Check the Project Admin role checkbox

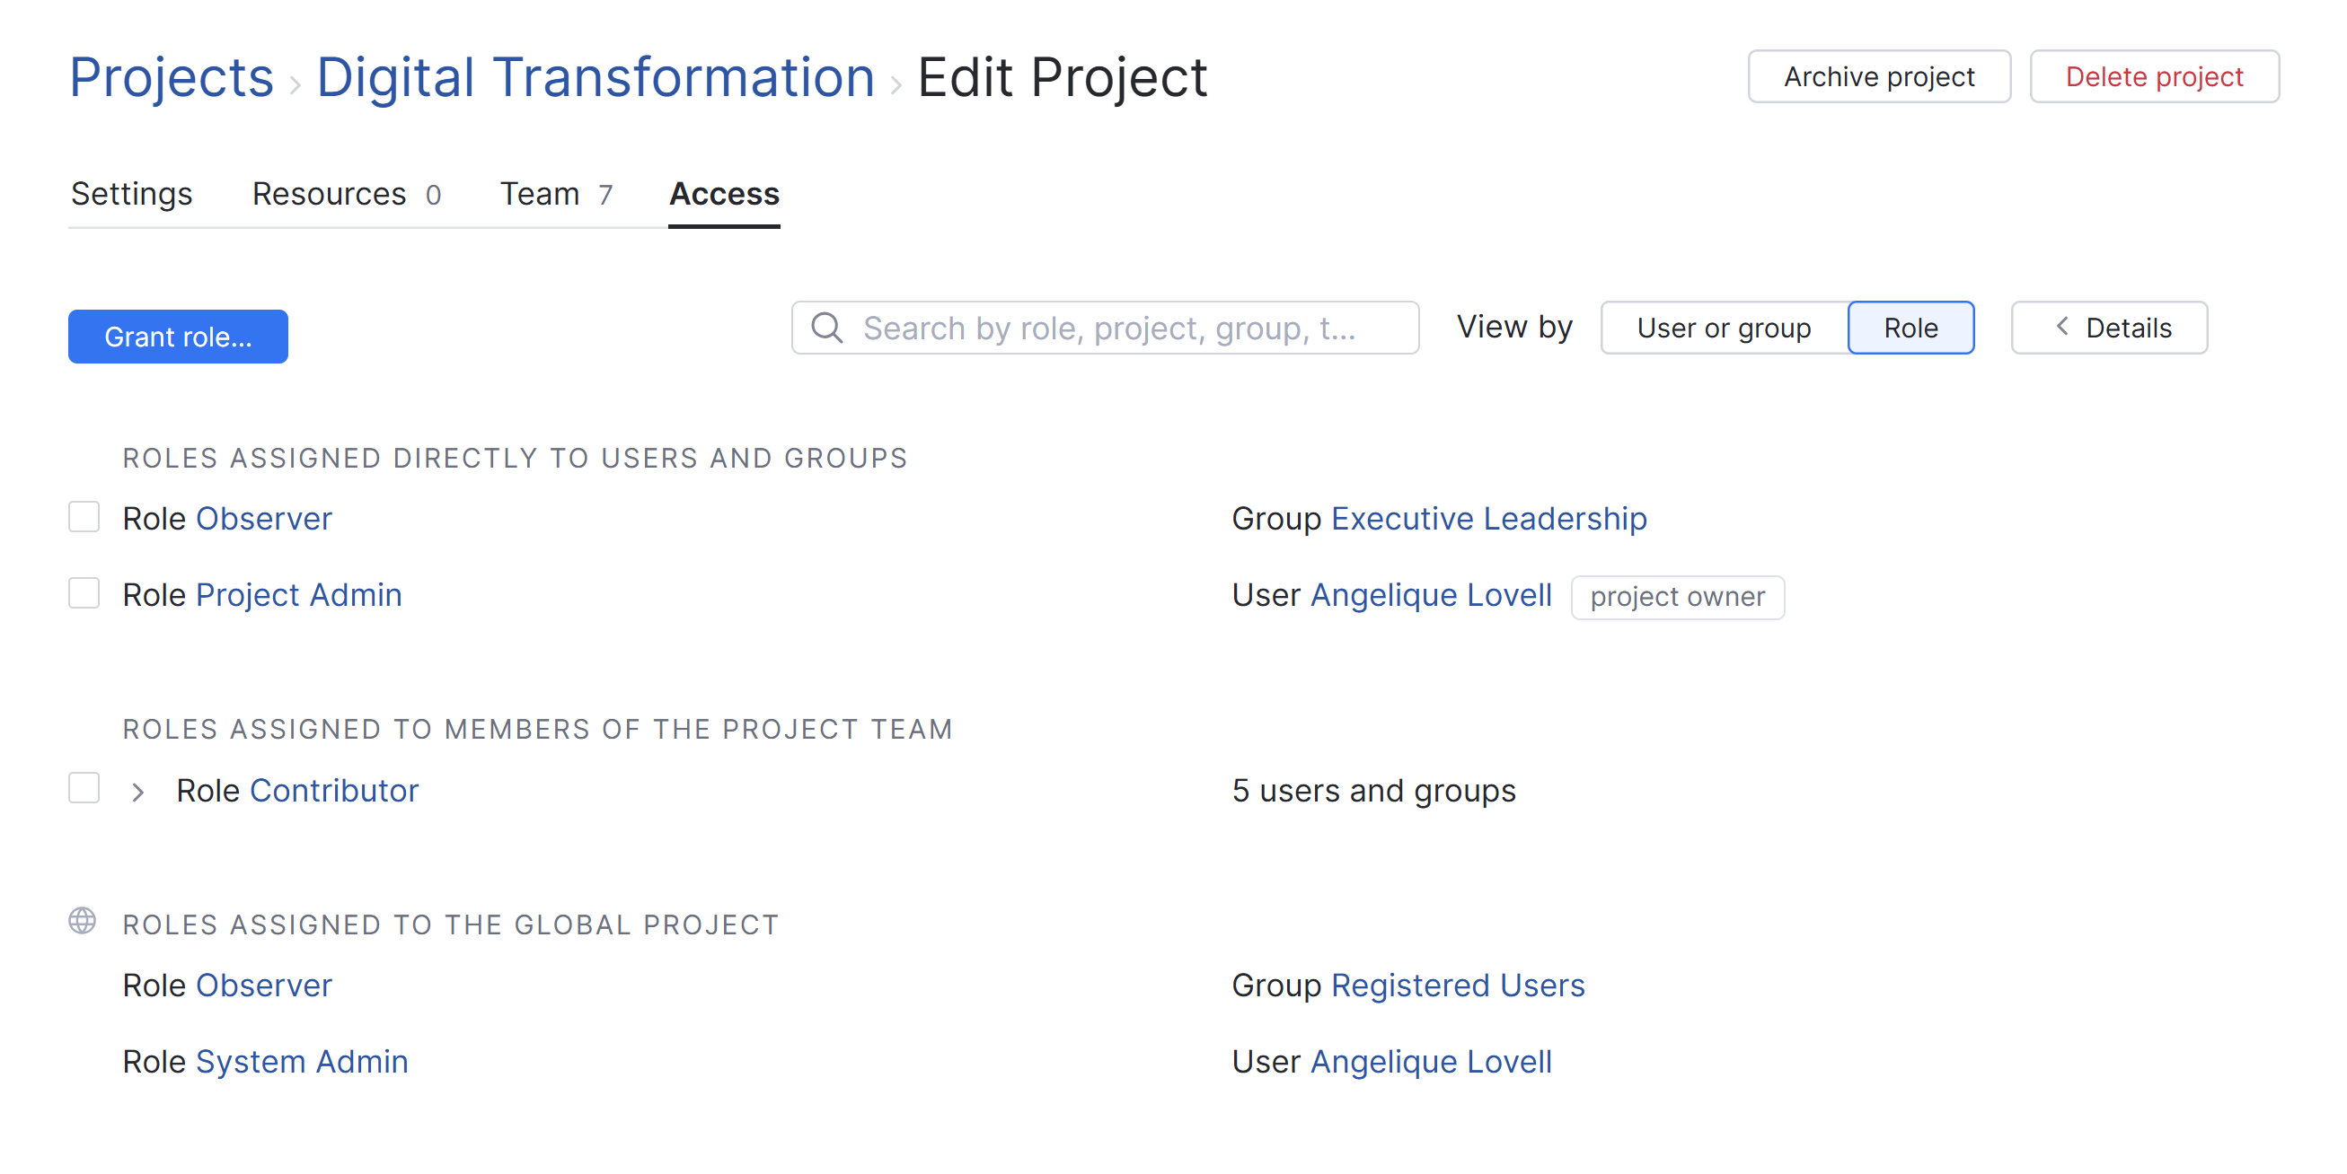coord(84,593)
